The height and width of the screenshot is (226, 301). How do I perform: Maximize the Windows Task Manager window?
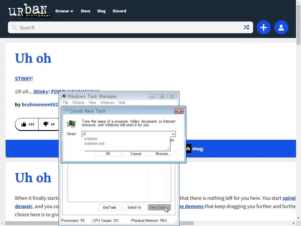(162, 96)
